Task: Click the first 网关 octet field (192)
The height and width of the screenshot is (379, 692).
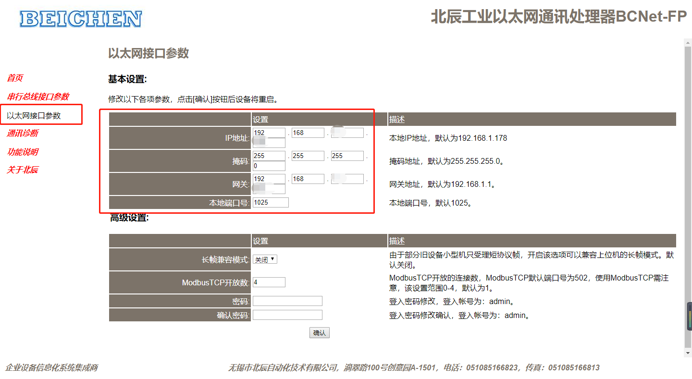Action: (269, 179)
